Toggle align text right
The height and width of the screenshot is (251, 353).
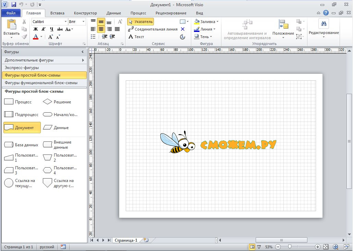tap(109, 29)
